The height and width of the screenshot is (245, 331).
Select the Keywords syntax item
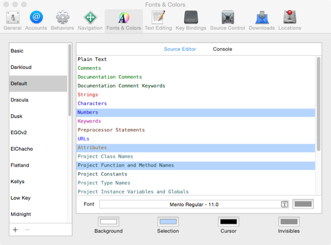tap(89, 121)
